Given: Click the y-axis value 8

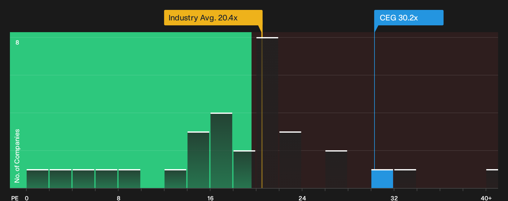Looking at the screenshot, I should 17,42.
